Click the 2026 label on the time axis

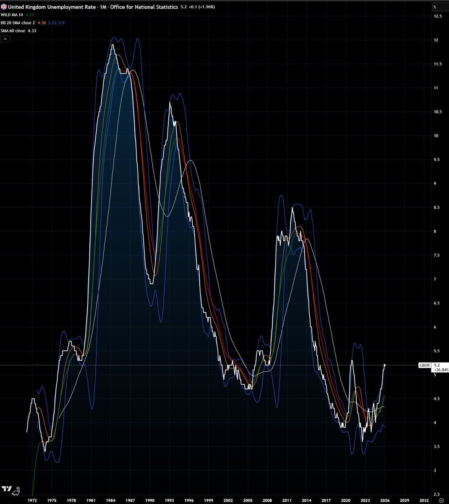[x=385, y=500]
